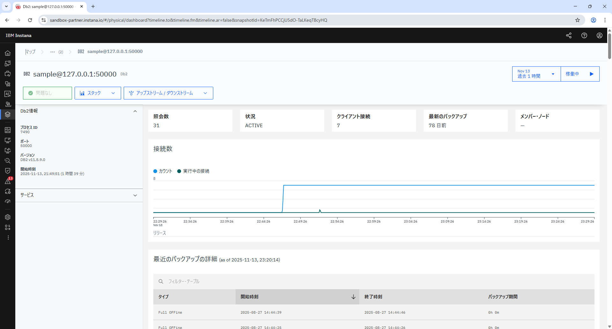Open the shield-check sidebar icon
The height and width of the screenshot is (329, 612).
[8, 171]
